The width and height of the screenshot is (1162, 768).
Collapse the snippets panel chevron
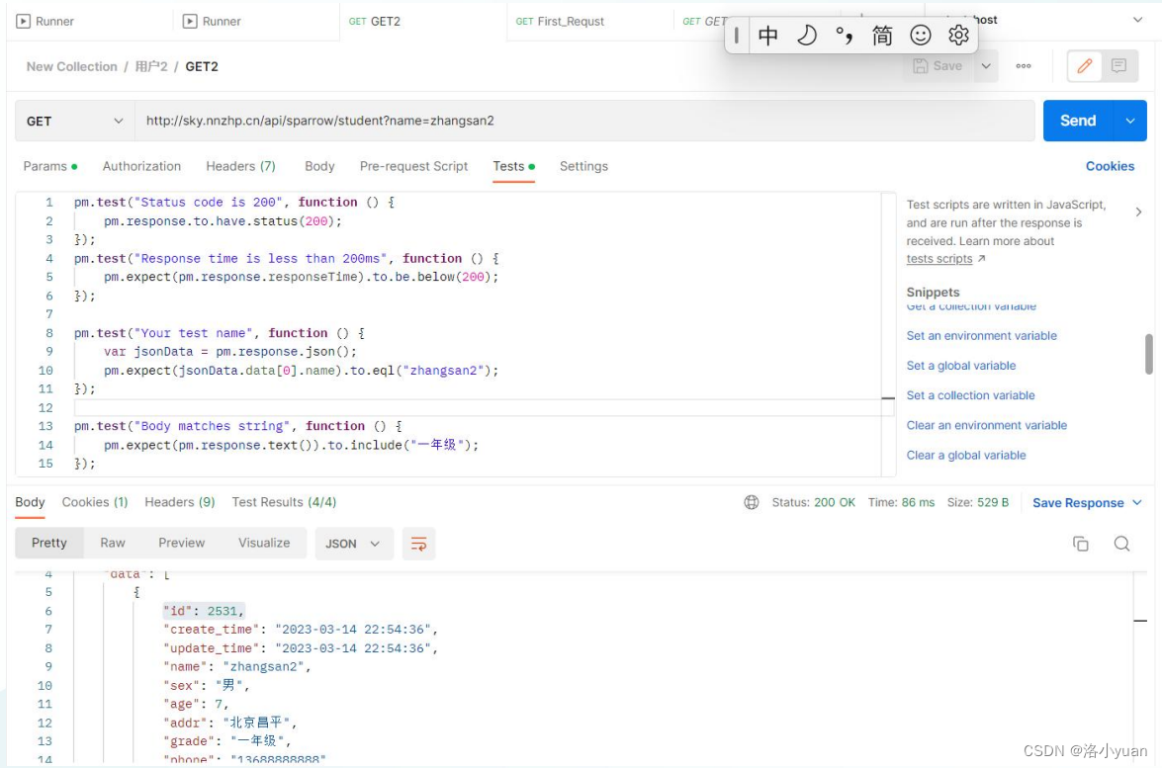pyautogui.click(x=1138, y=213)
